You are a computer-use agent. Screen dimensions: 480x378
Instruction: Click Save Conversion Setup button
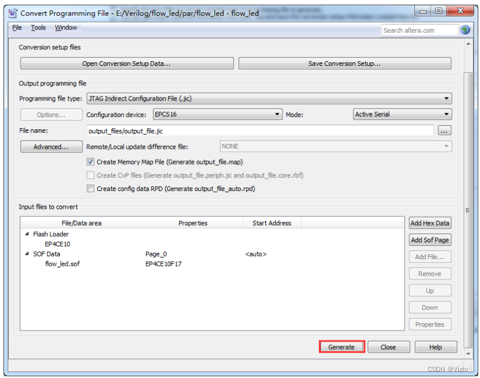click(345, 63)
